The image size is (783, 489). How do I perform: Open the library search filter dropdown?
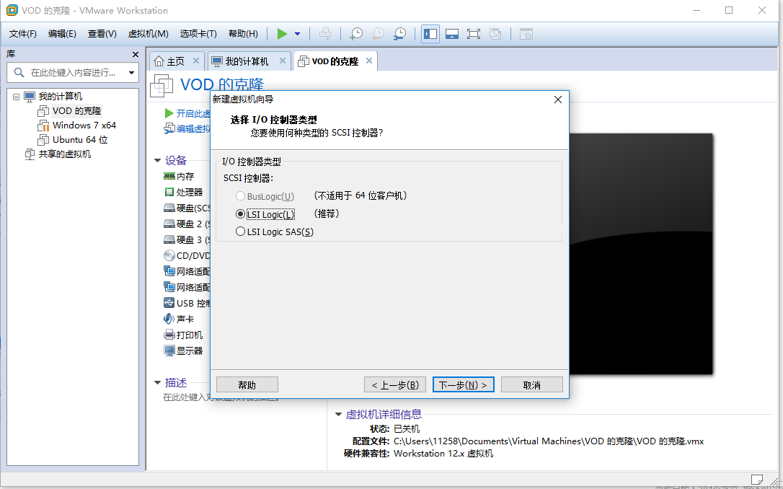(131, 73)
